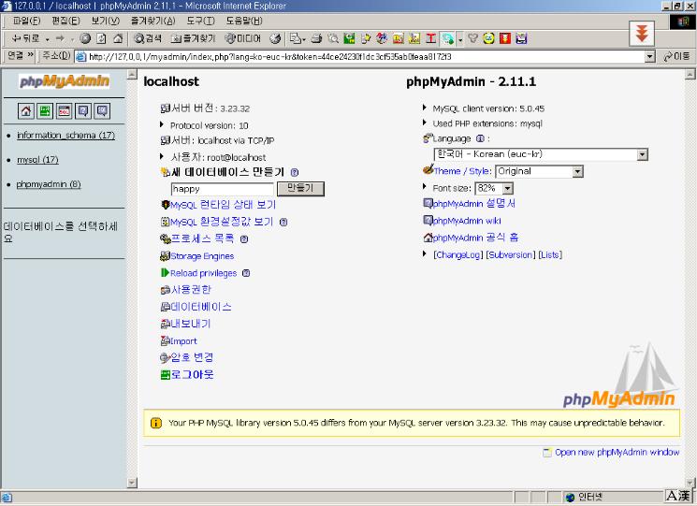Open the SQL query window icon
Viewport: 697px width, 506px height.
click(64, 111)
